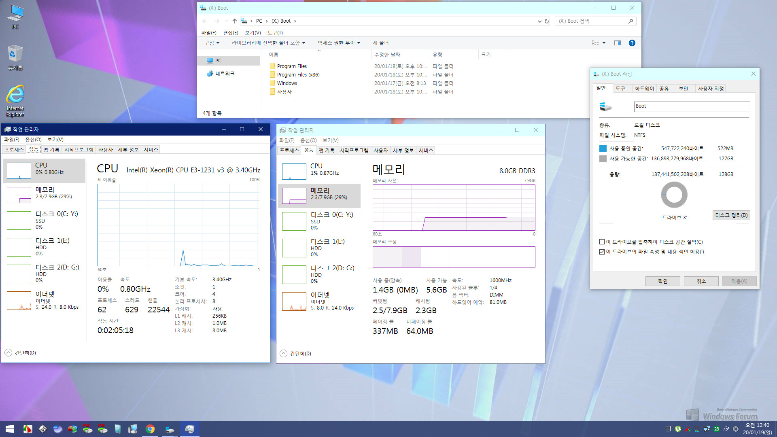Expand the address bar history dropdown
Viewport: 777px width, 437px height.
click(539, 21)
